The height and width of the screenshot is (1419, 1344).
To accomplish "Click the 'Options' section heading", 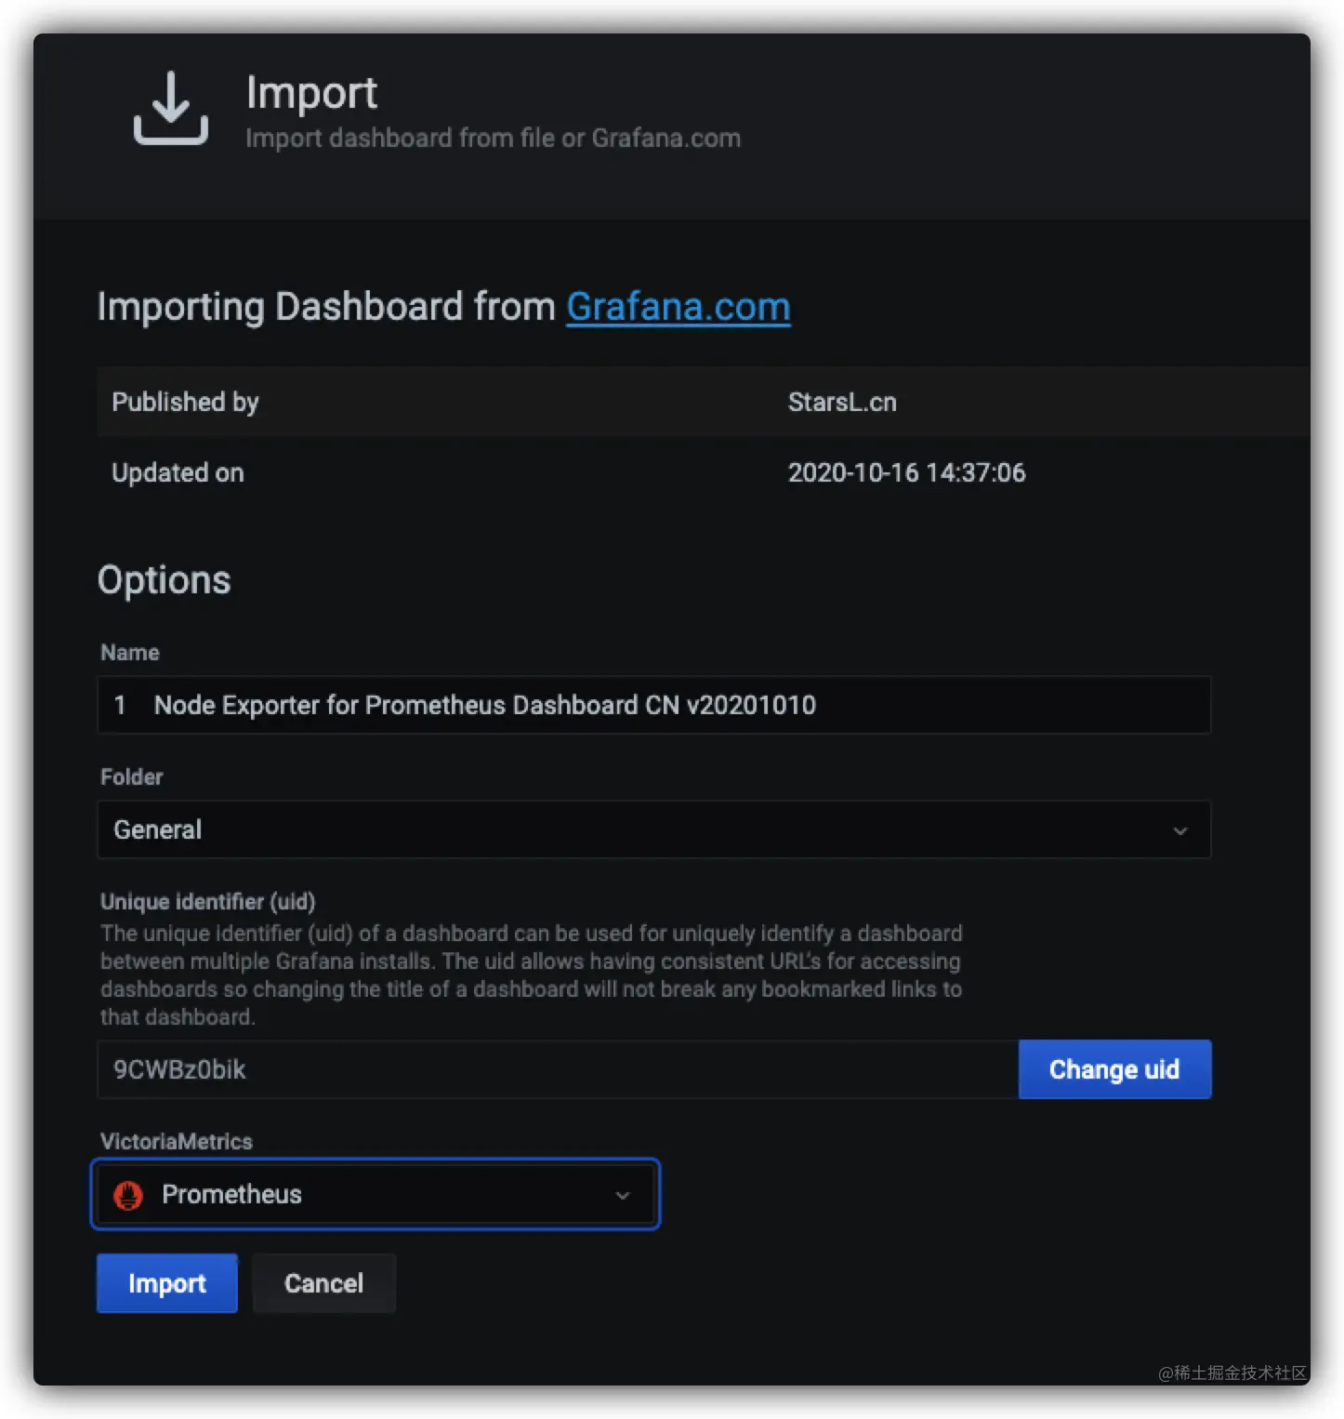I will click(x=165, y=580).
